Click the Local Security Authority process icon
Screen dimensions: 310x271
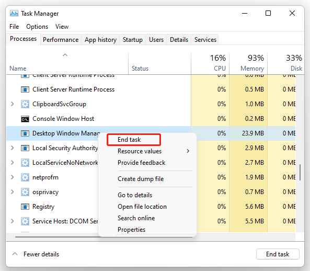(x=25, y=148)
